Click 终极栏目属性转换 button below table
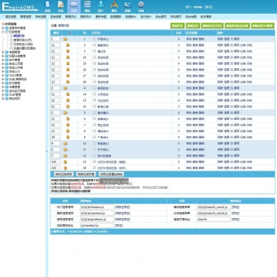The height and width of the screenshot is (277, 277). pyautogui.click(x=111, y=174)
